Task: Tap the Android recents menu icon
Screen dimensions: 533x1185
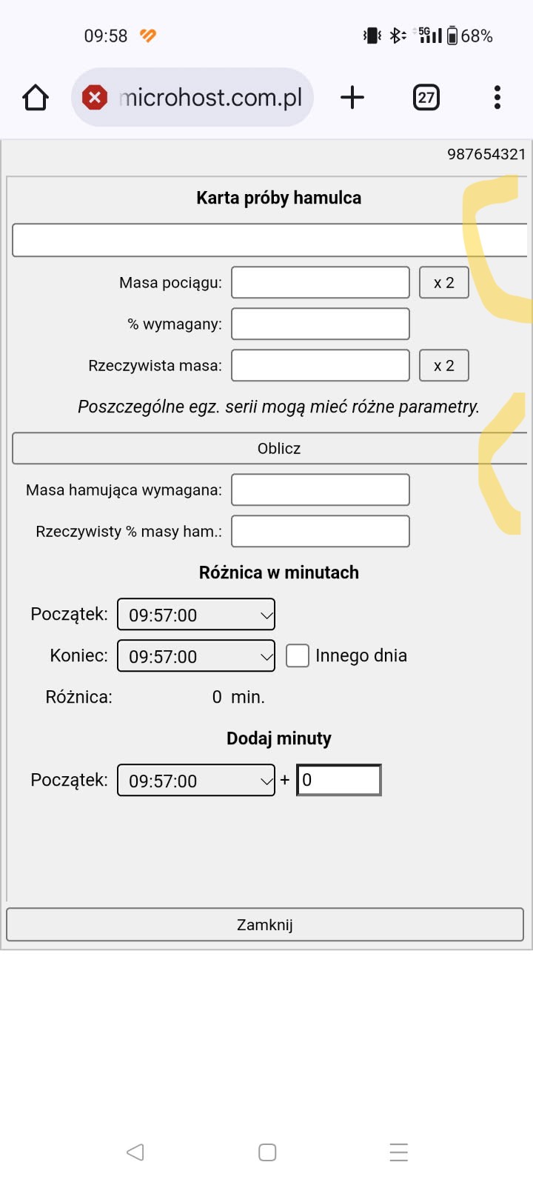Action: pos(399,1152)
